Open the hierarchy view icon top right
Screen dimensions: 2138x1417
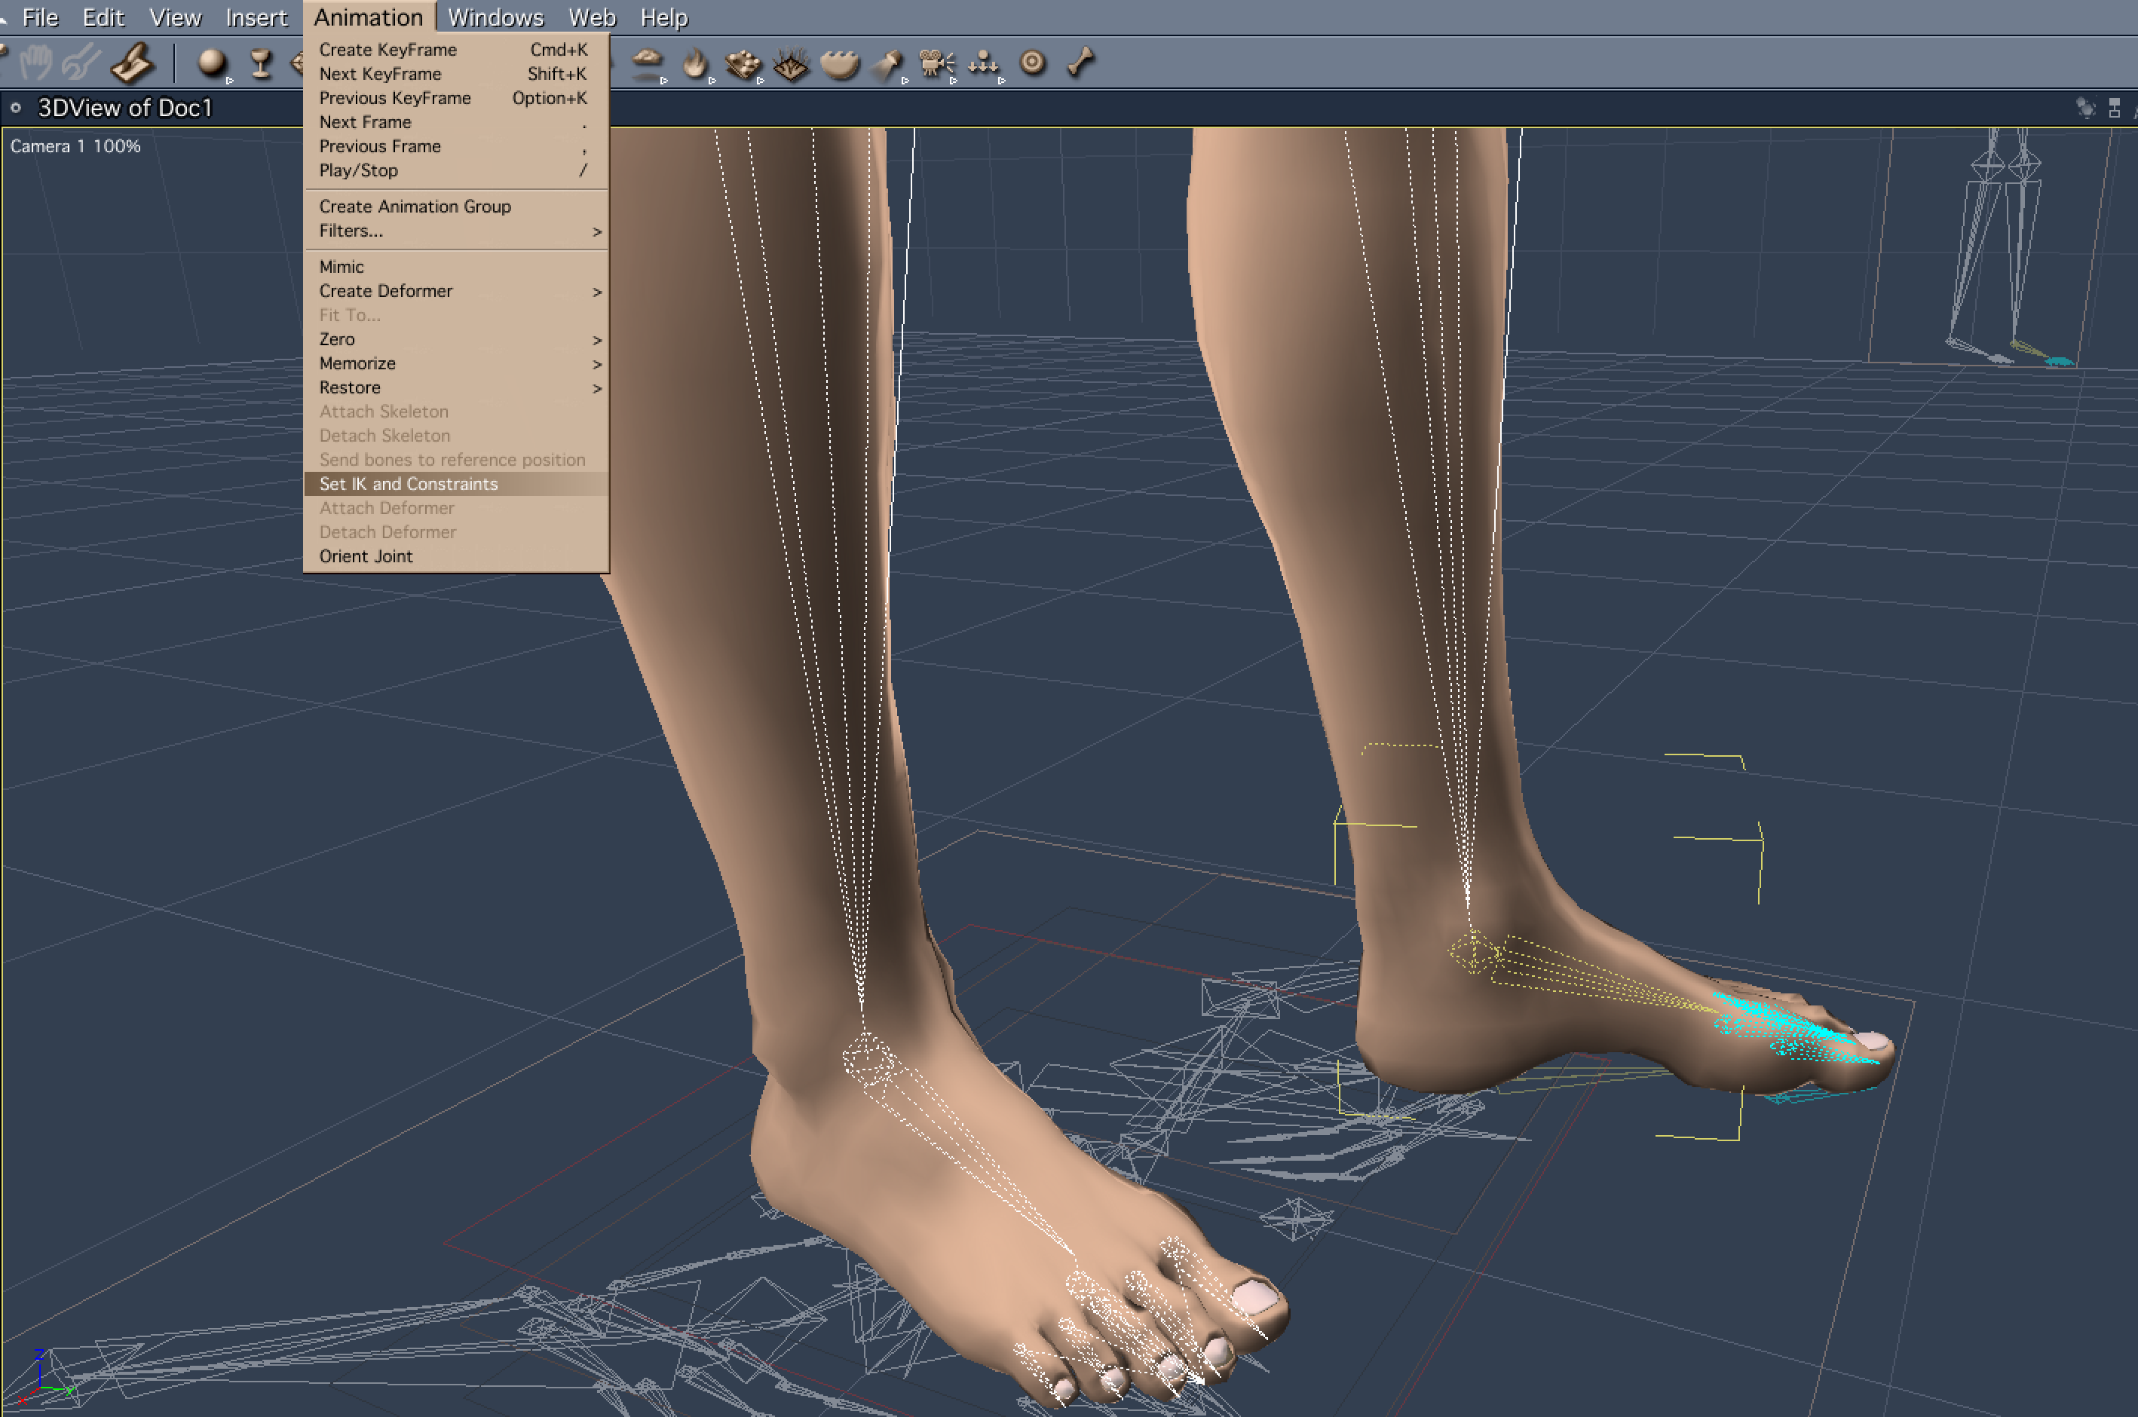(x=2115, y=109)
